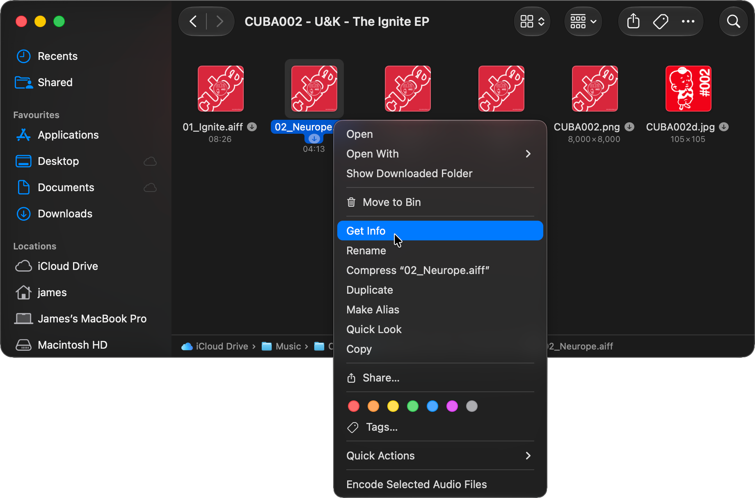Image resolution: width=755 pixels, height=498 pixels.
Task: Select the 01_Ignite.aiff file thumbnail
Action: click(x=221, y=89)
